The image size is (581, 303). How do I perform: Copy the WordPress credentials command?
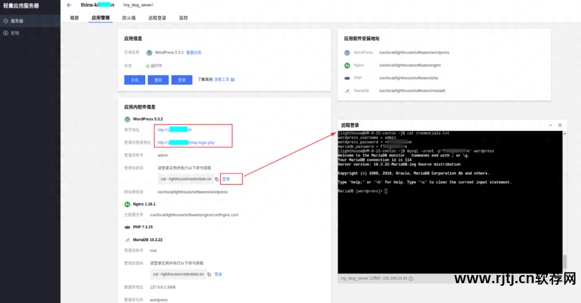click(217, 179)
